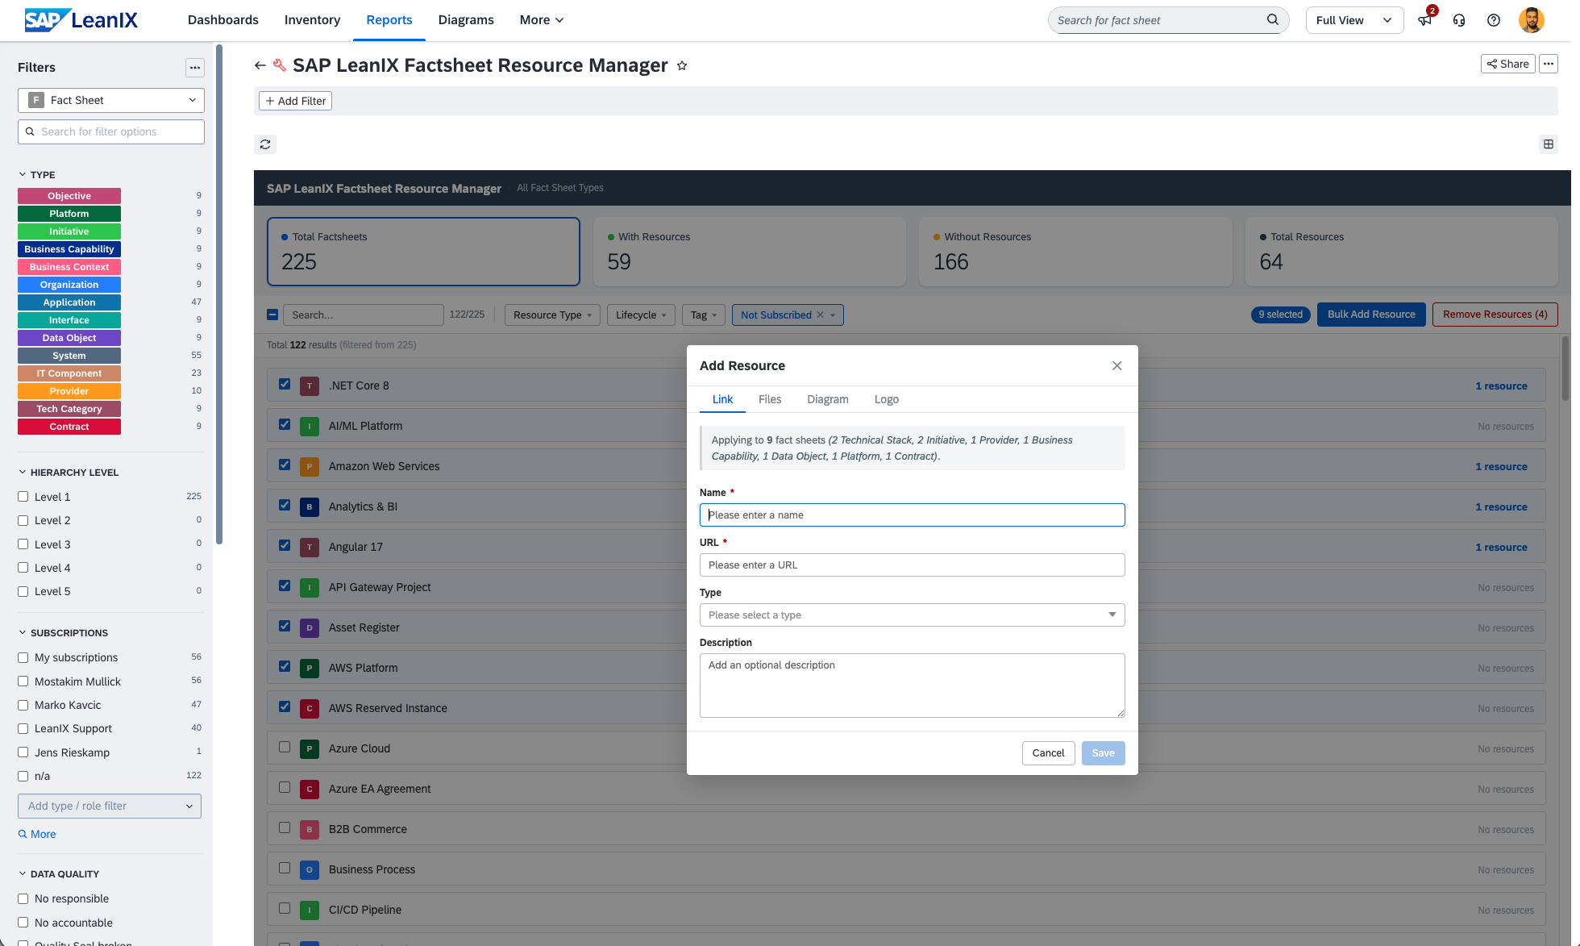The width and height of the screenshot is (1580, 946).
Task: Click the O icon for Business Process
Action: click(310, 869)
